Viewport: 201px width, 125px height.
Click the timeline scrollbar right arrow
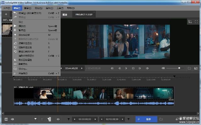point(198,113)
